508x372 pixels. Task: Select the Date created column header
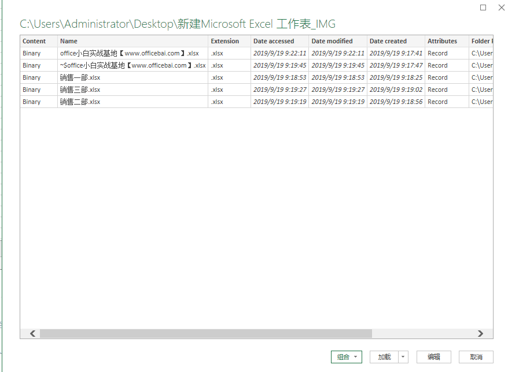tap(396, 41)
